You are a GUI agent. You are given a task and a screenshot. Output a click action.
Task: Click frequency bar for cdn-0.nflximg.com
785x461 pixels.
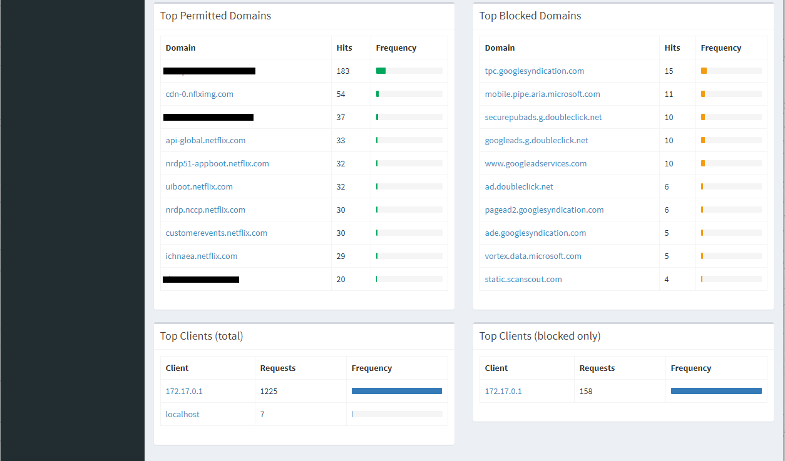[409, 94]
